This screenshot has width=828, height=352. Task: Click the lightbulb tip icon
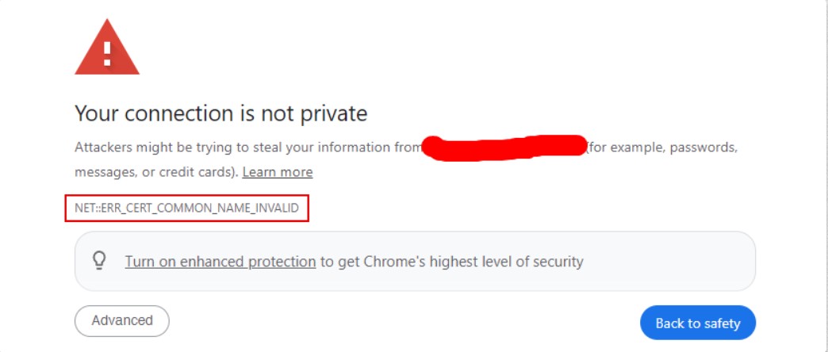point(99,261)
